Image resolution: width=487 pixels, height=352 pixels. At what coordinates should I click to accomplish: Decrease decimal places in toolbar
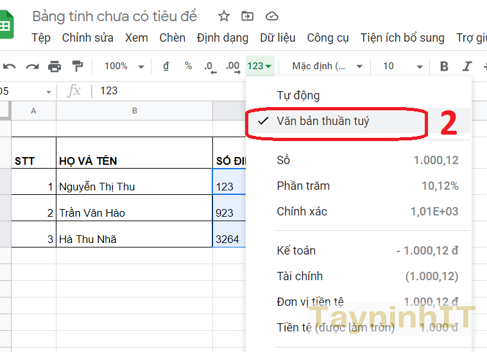pyautogui.click(x=209, y=66)
